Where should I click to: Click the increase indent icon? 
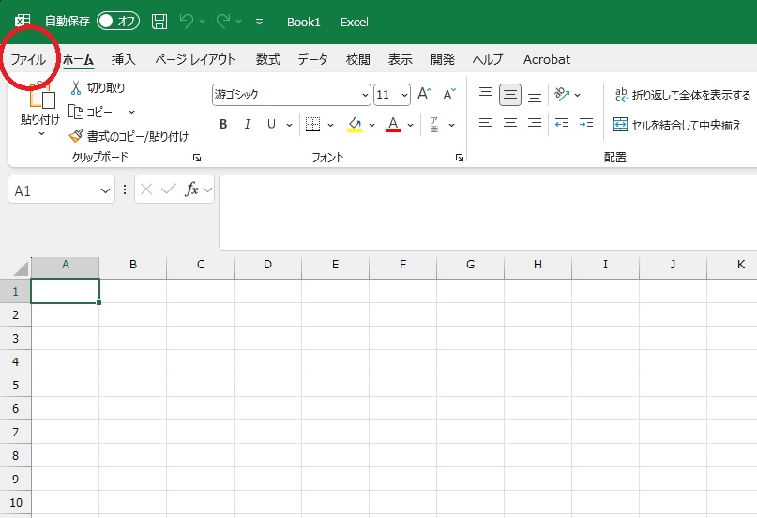586,125
